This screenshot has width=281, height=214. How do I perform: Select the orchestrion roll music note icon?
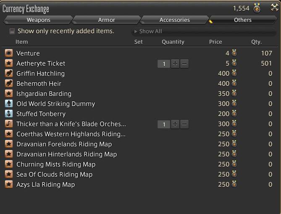coord(9,124)
